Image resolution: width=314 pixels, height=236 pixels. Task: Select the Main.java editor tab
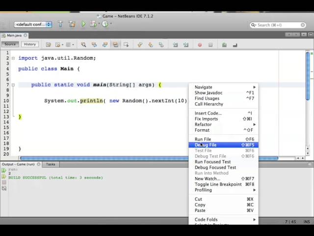14,35
